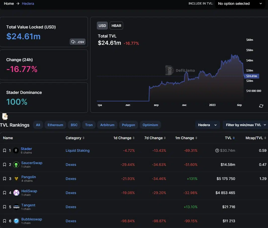Click the question mark icon next to $30.74m
268x228 pixels.
pos(217,150)
